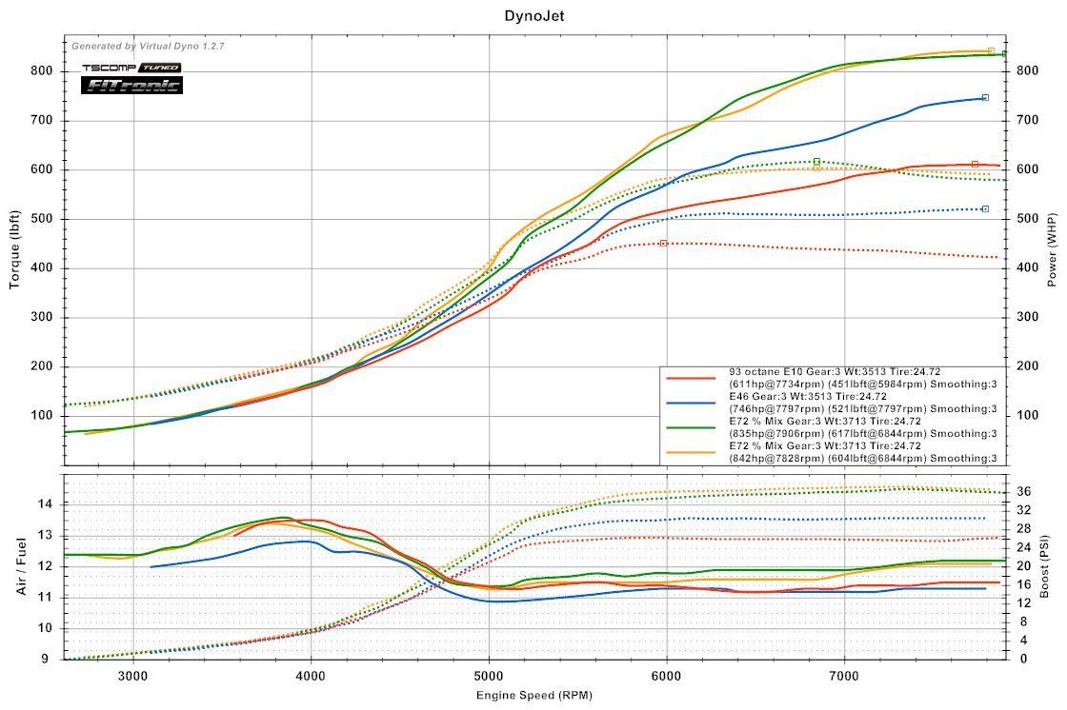Click the FITronic logo
Screen dimensions: 1067x710
tap(131, 86)
